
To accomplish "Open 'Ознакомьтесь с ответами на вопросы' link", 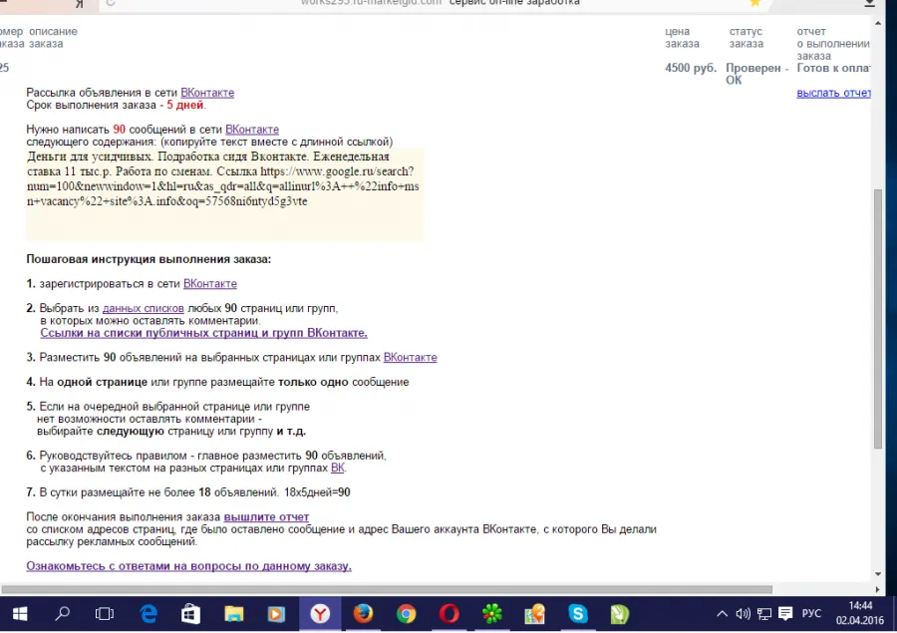I will [188, 566].
